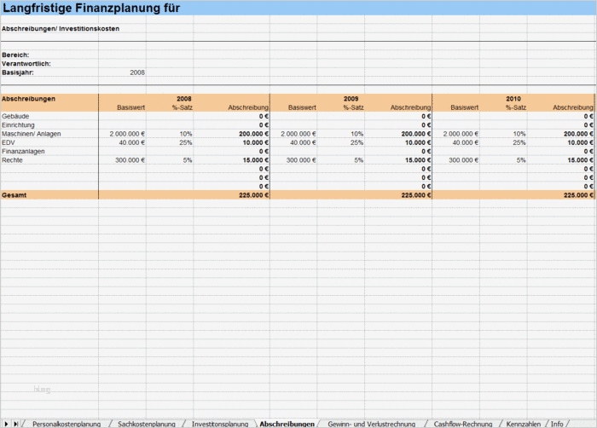597x428 pixels.
Task: Select 2008 Maschinen Basiswert 2.000.000 € cell
Action: [x=122, y=134]
